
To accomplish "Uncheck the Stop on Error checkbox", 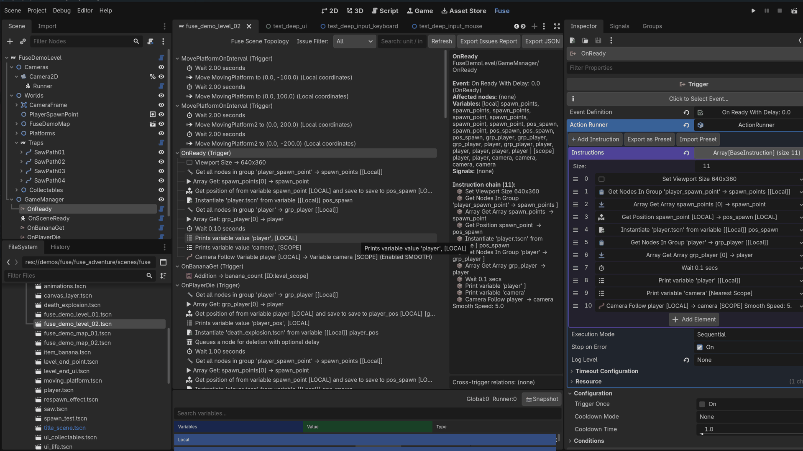I will (x=700, y=347).
